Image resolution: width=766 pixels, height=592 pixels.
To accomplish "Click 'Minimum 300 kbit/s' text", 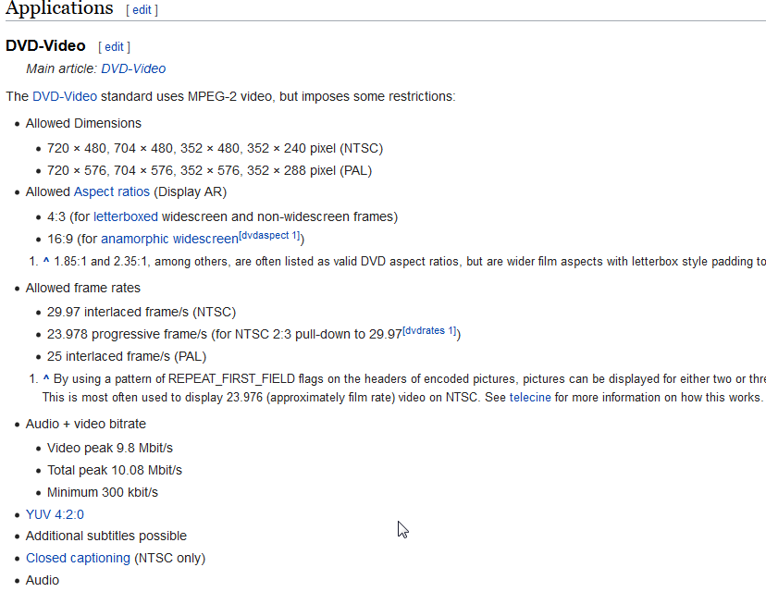I will point(103,492).
